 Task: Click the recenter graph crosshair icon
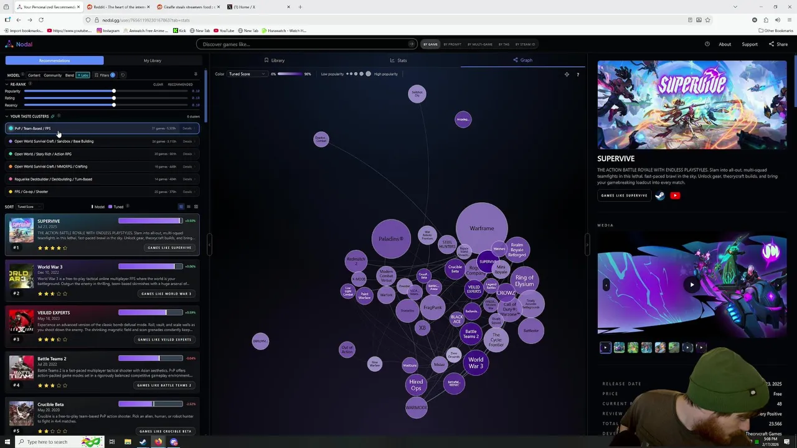567,74
